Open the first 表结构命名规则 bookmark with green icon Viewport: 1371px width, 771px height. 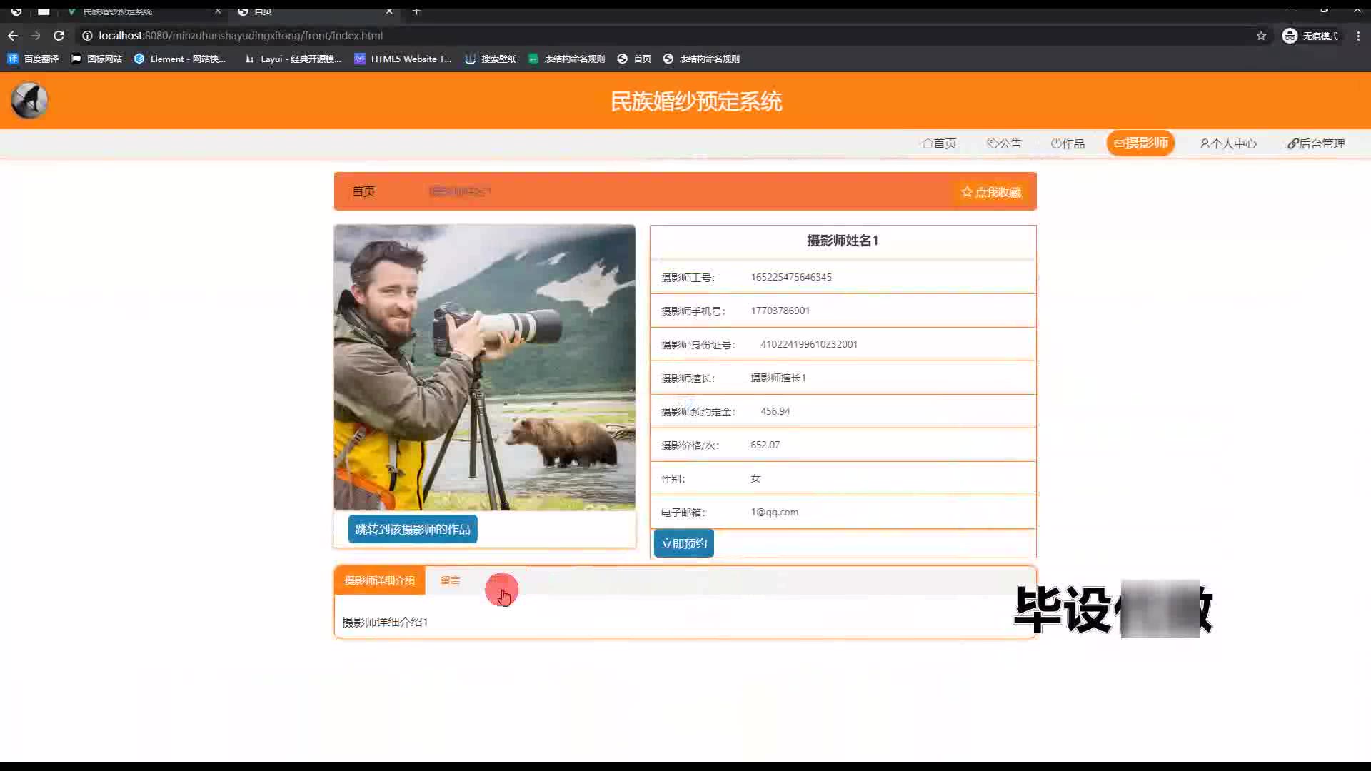[x=567, y=59]
